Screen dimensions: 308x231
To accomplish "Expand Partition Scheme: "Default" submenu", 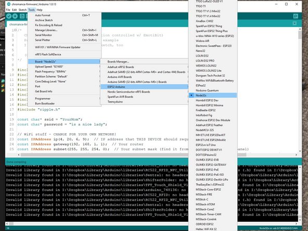I will 65,76.
